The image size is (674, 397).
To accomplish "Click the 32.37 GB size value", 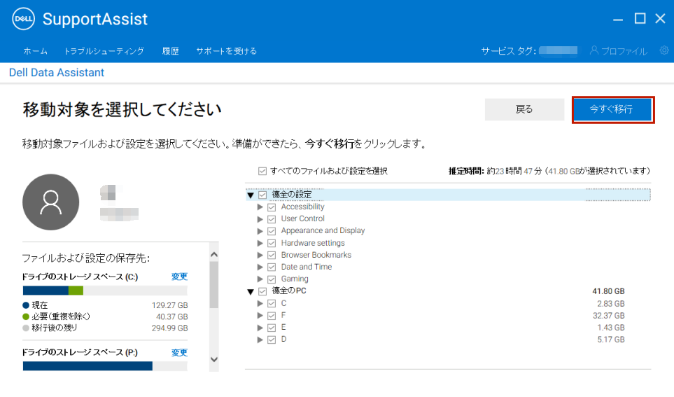I will click(609, 316).
